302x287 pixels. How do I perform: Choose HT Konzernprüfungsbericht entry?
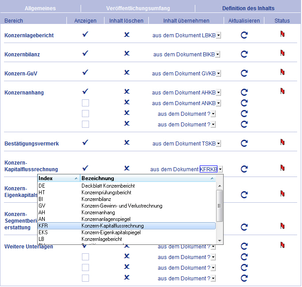tap(127, 193)
